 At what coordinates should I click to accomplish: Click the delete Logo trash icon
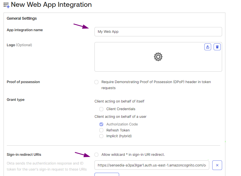[x=217, y=47]
